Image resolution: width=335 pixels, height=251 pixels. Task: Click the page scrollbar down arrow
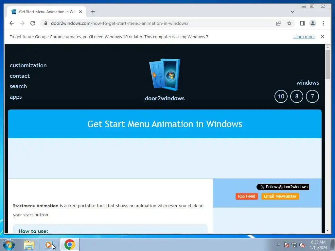point(327,230)
